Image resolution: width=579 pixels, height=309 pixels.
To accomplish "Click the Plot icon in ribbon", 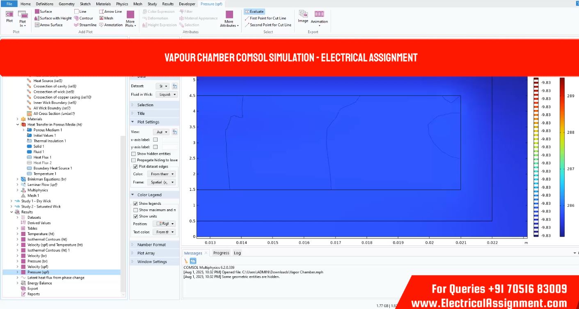I will click(x=9, y=17).
